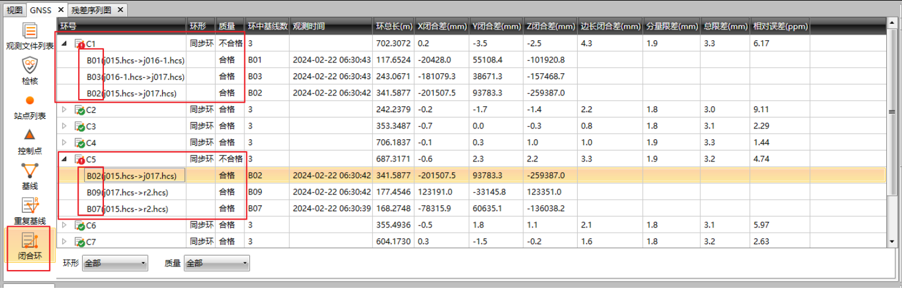Screen dimensions: 902x288
Task: Sort by the 环号 column header
Action: (x=122, y=26)
